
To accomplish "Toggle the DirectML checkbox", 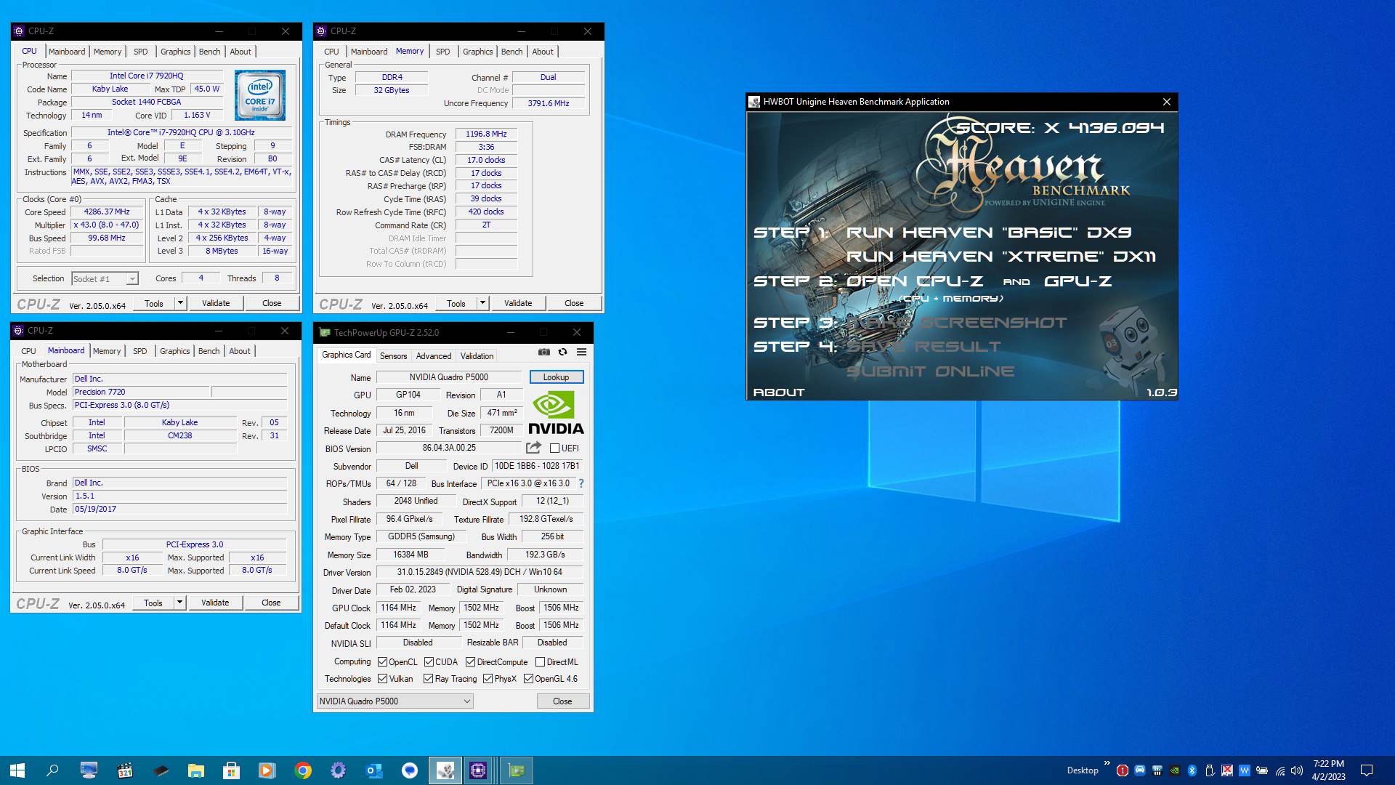I will (x=540, y=662).
